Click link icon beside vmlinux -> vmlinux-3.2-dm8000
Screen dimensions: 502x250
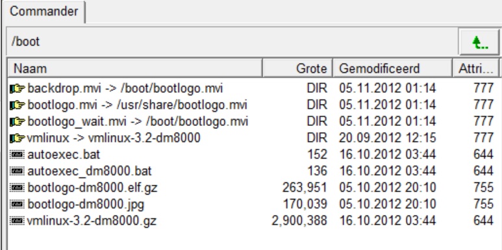[18, 138]
